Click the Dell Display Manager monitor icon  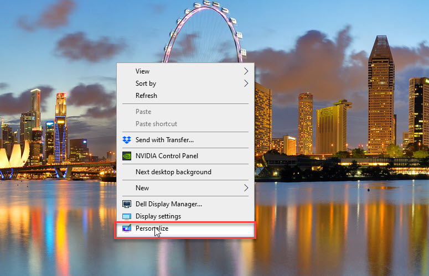(x=127, y=204)
